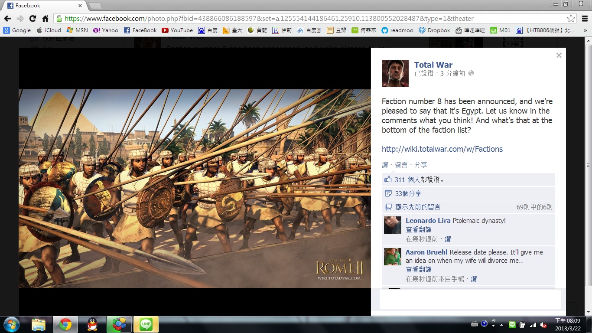Click Leonardo Lira's comment avatar
Viewport: 592px width, 333px height.
click(x=393, y=225)
